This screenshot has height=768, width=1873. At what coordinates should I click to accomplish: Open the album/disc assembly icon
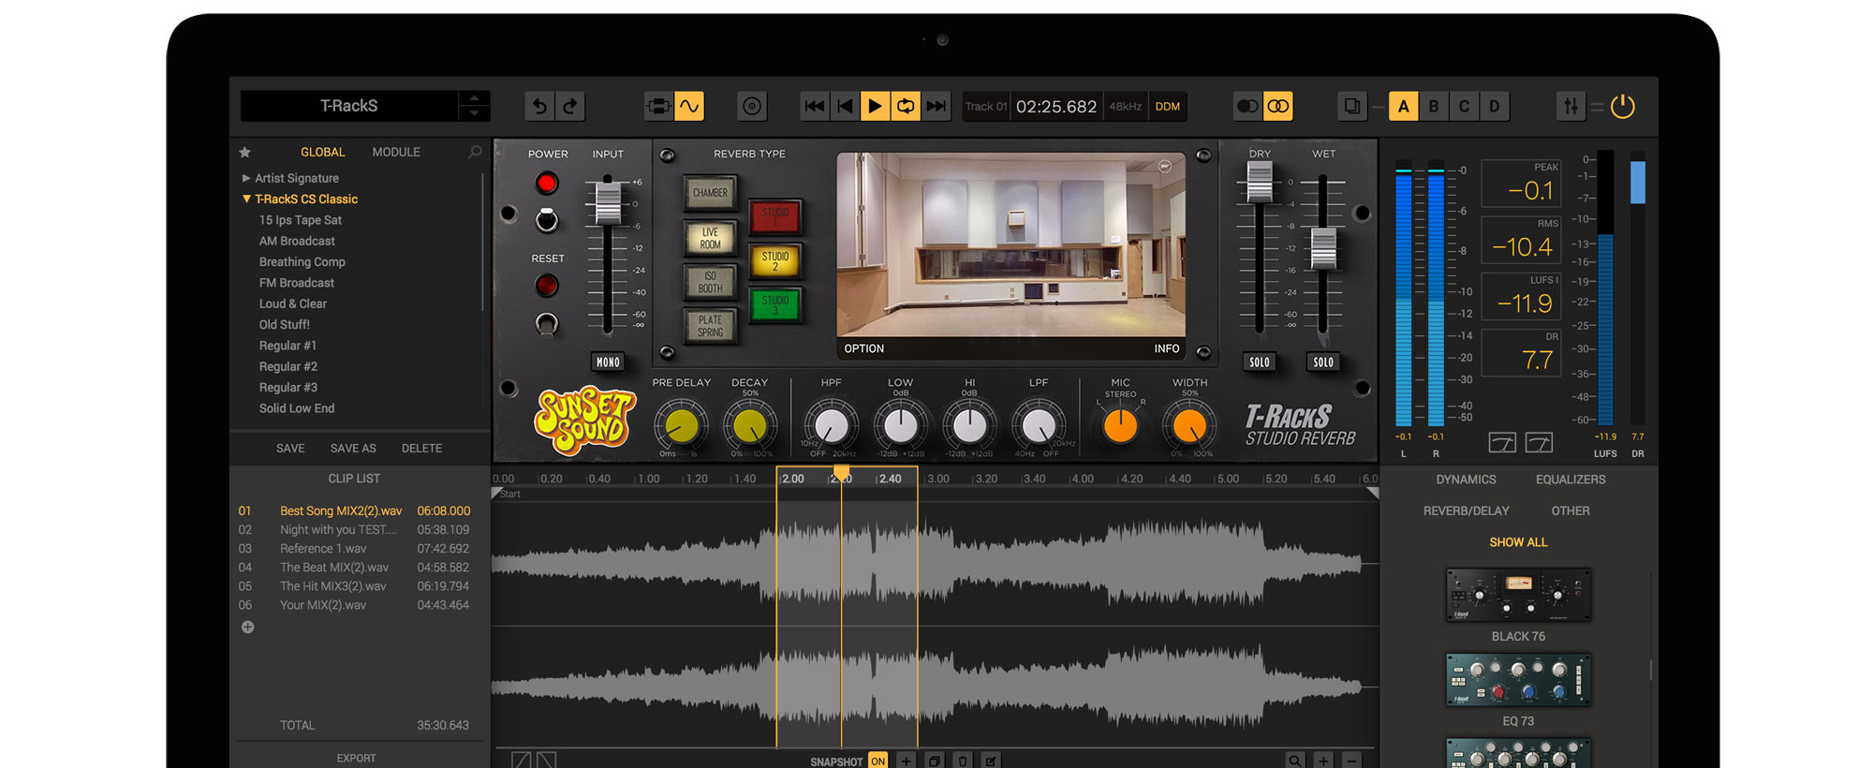(752, 107)
